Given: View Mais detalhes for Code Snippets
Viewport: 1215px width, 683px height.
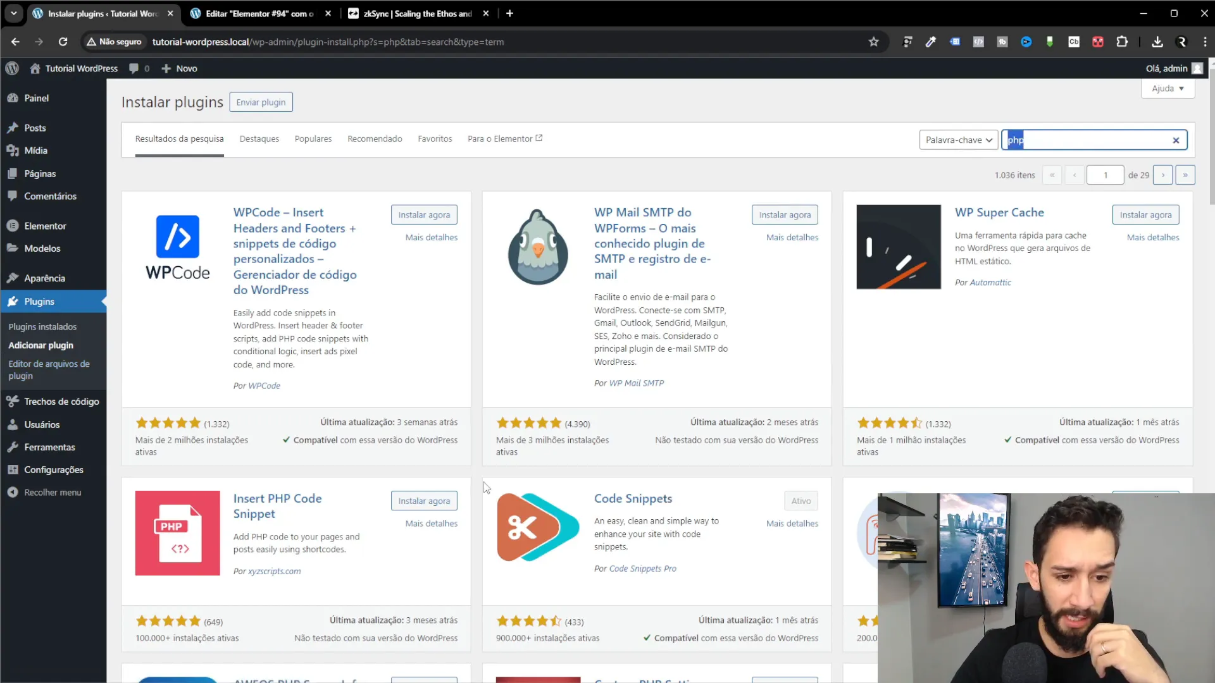Looking at the screenshot, I should coord(792,524).
